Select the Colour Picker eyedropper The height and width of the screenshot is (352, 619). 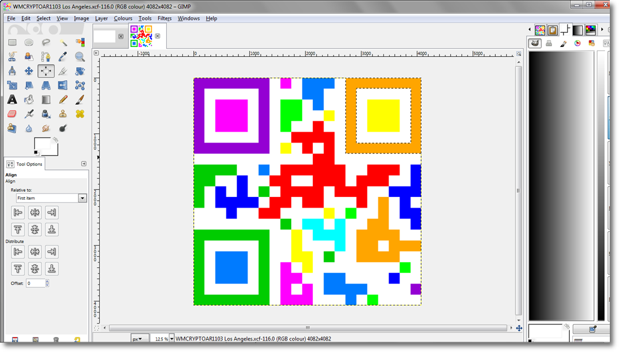point(63,57)
